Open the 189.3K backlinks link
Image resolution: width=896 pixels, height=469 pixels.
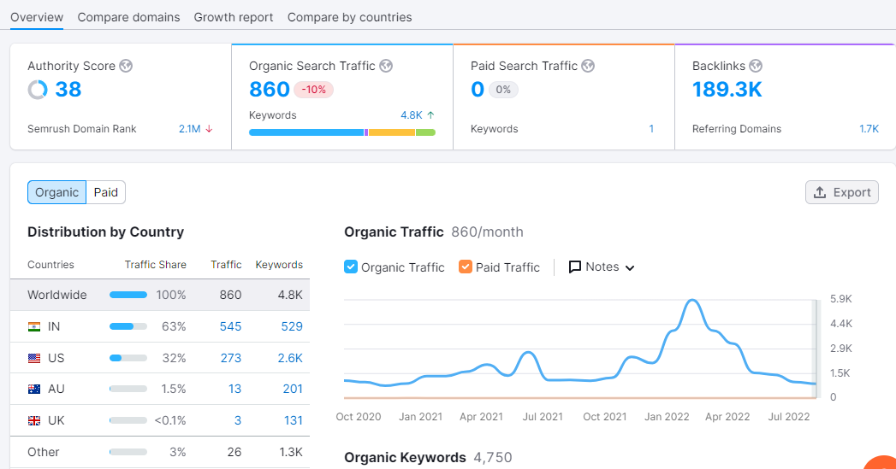coord(727,90)
